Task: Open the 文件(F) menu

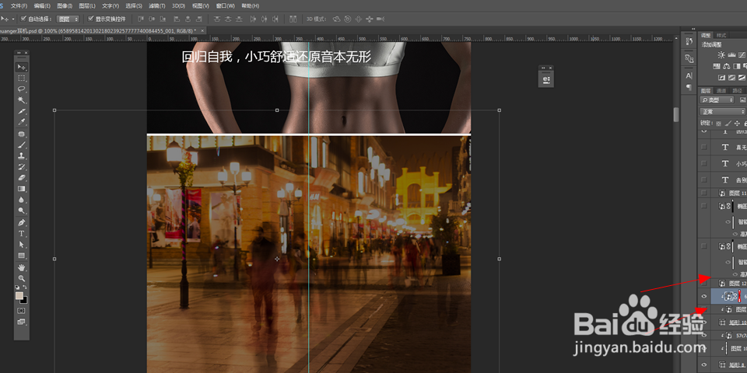Action: (19, 5)
